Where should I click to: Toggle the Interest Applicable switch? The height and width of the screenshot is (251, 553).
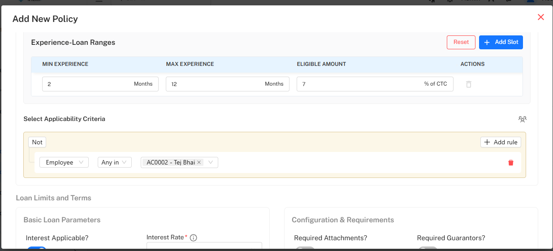coord(36,249)
